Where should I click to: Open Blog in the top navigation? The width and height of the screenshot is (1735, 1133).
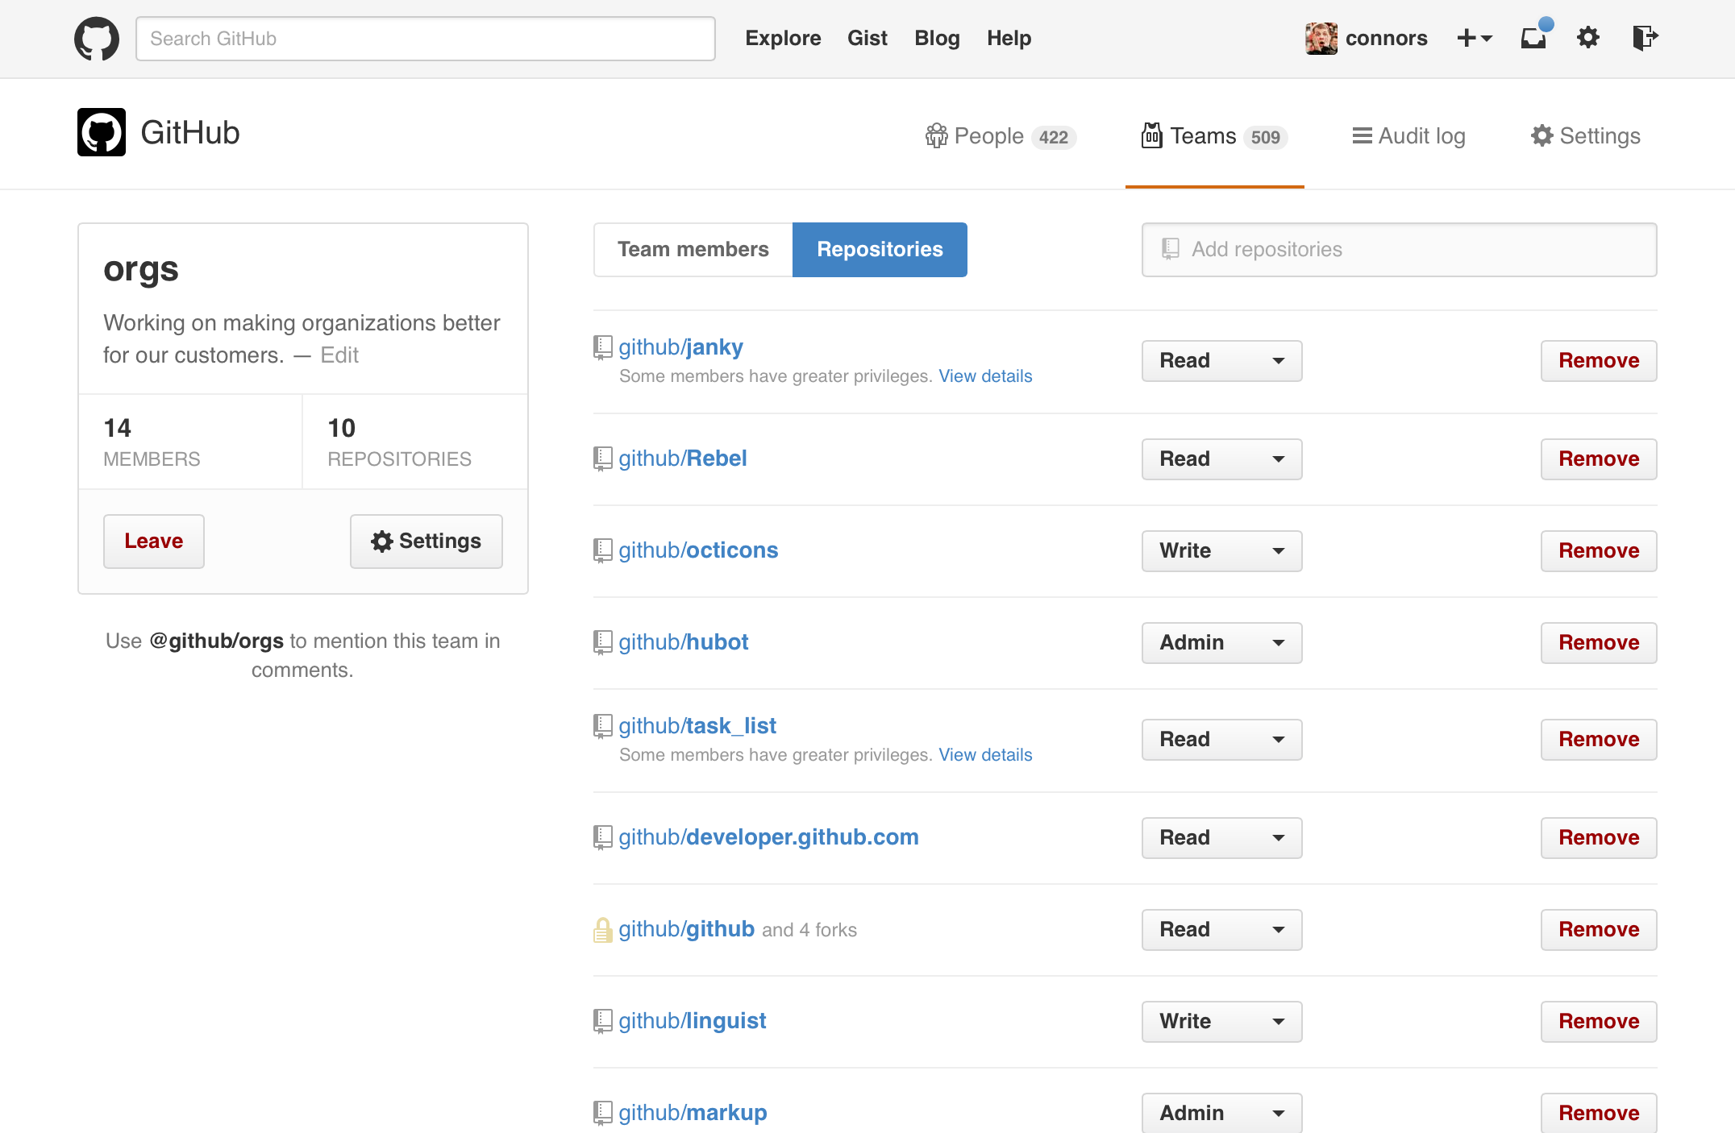[937, 38]
